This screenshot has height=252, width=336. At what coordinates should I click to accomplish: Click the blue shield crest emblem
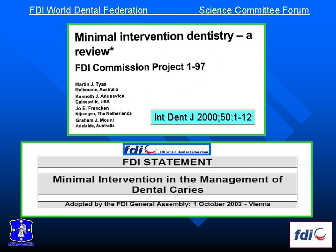(x=21, y=232)
